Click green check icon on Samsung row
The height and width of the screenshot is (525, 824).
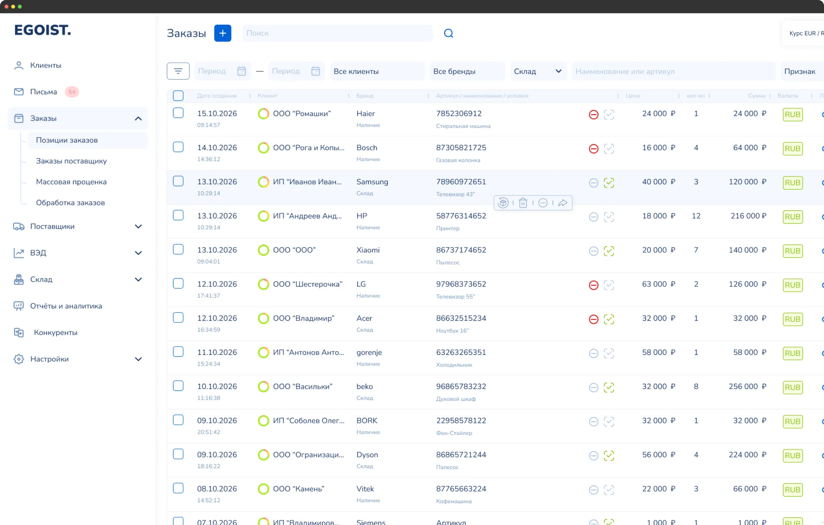click(609, 183)
